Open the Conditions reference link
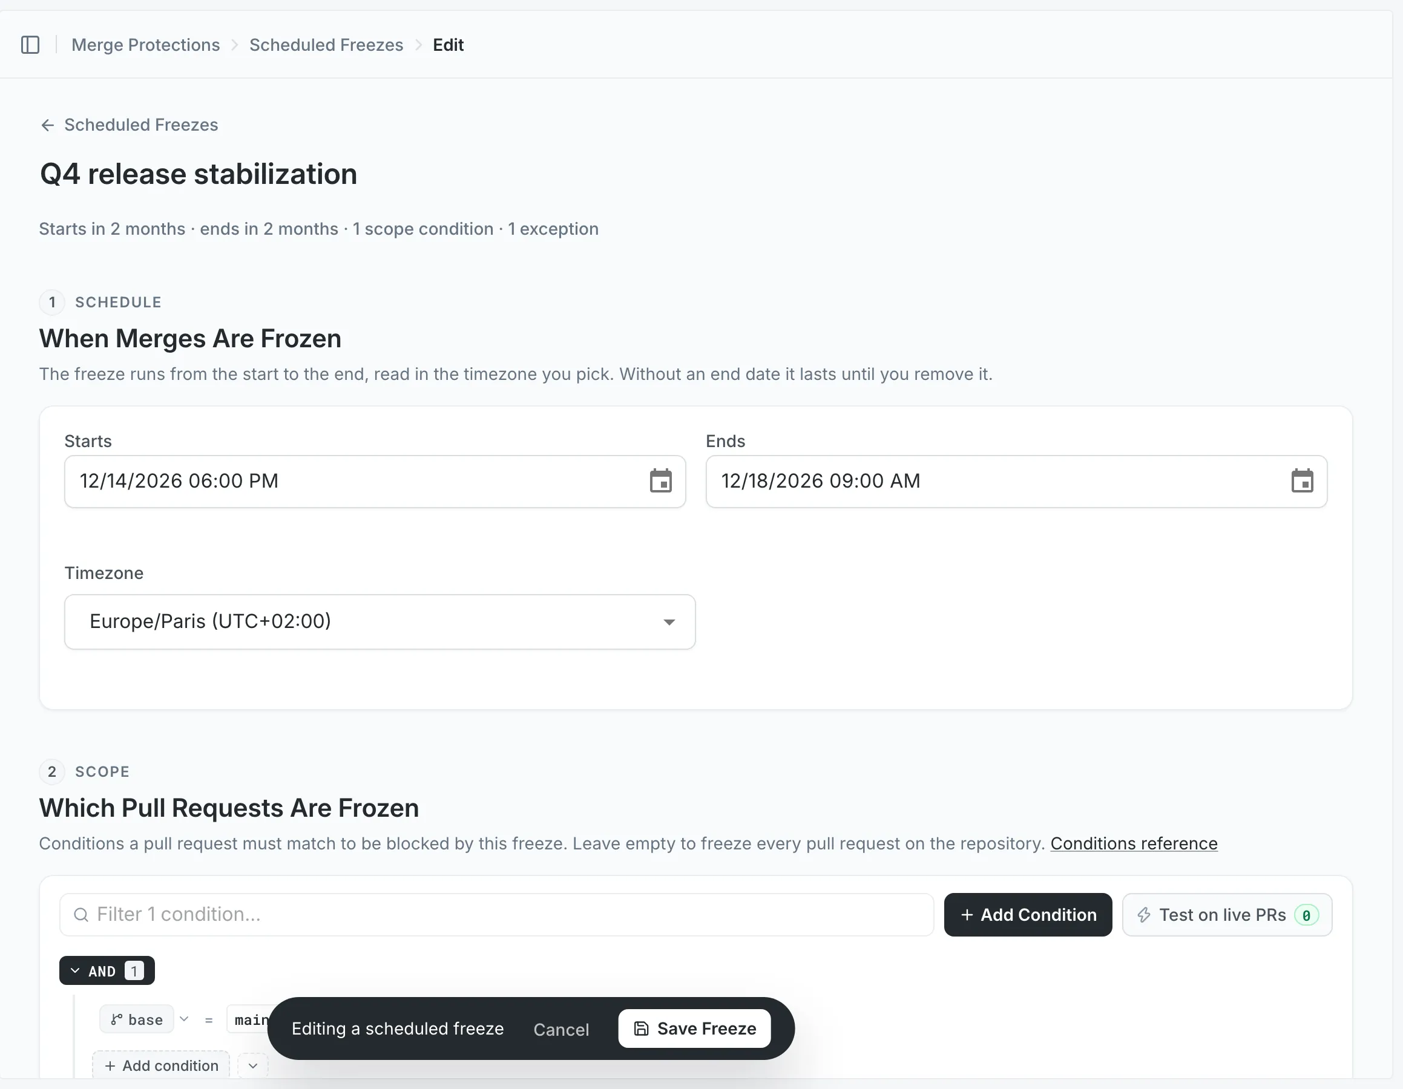 coord(1134,844)
